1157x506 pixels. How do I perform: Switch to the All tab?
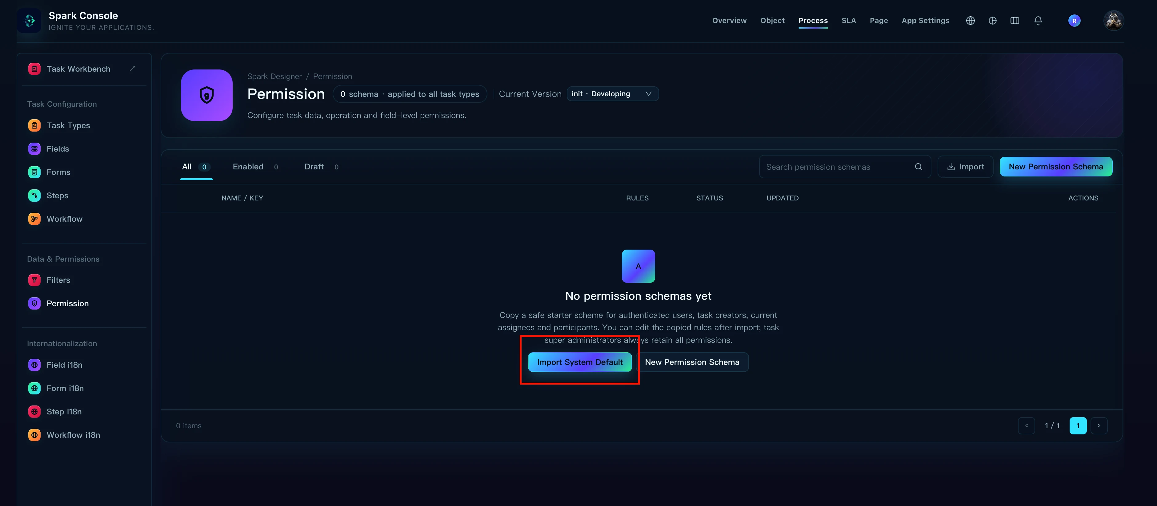[196, 167]
